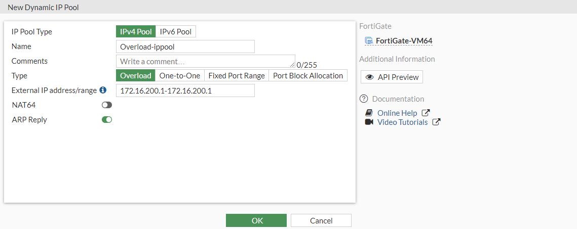Screen dimensions: 577x229
Task: Click the Documentation question mark icon
Action: coord(363,99)
